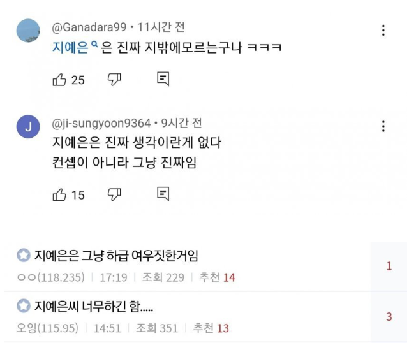The height and width of the screenshot is (343, 409).
Task: Open post titled 지예은은 그냥 하급 여우짓한거임
Action: (x=115, y=256)
